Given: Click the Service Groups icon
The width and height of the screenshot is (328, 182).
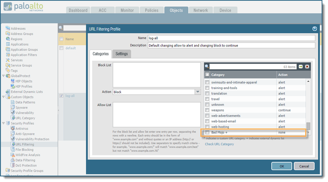Looking at the screenshot, I should (8, 65).
